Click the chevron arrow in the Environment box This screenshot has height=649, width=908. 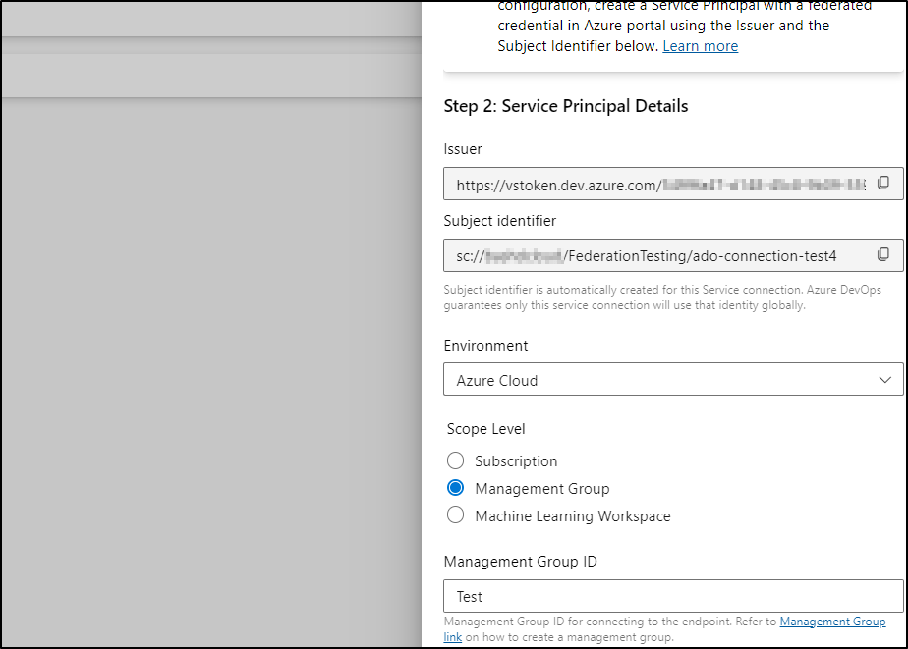(885, 380)
